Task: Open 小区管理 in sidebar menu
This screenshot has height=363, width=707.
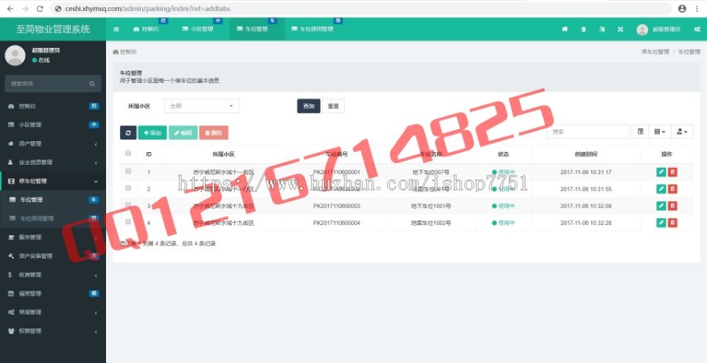Action: (53, 125)
